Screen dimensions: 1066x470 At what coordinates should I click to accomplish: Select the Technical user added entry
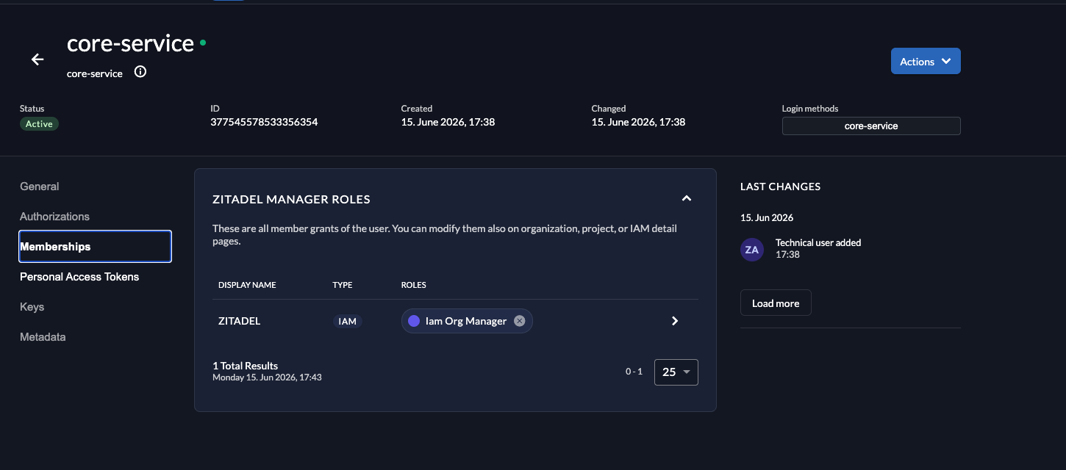pos(818,242)
